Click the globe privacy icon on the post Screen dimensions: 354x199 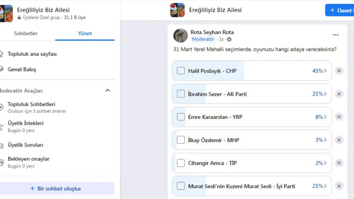pyautogui.click(x=229, y=39)
